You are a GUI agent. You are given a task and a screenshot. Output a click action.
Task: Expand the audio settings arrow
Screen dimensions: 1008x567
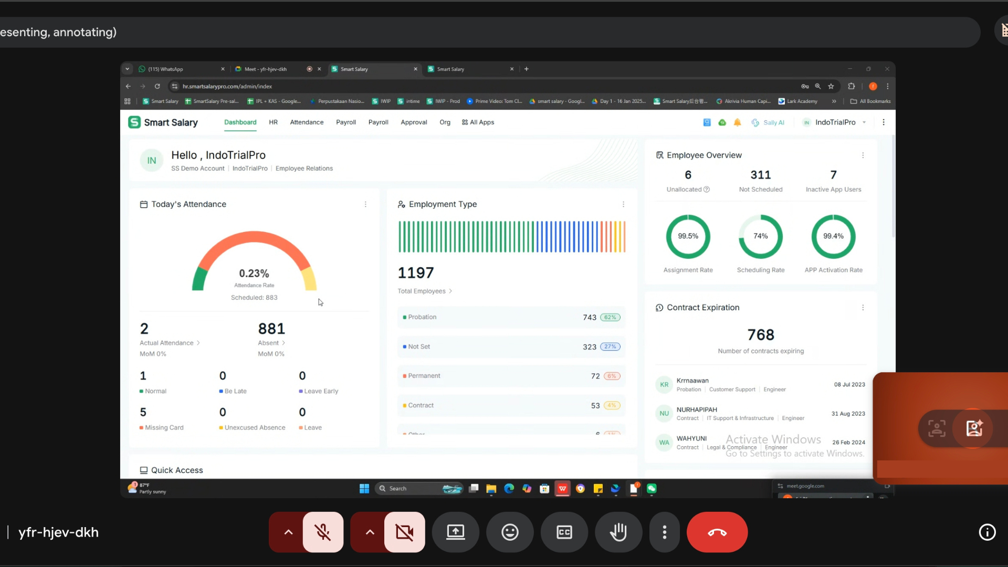[288, 532]
